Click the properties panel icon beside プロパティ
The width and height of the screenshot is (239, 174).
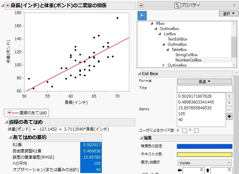pos(177,5)
